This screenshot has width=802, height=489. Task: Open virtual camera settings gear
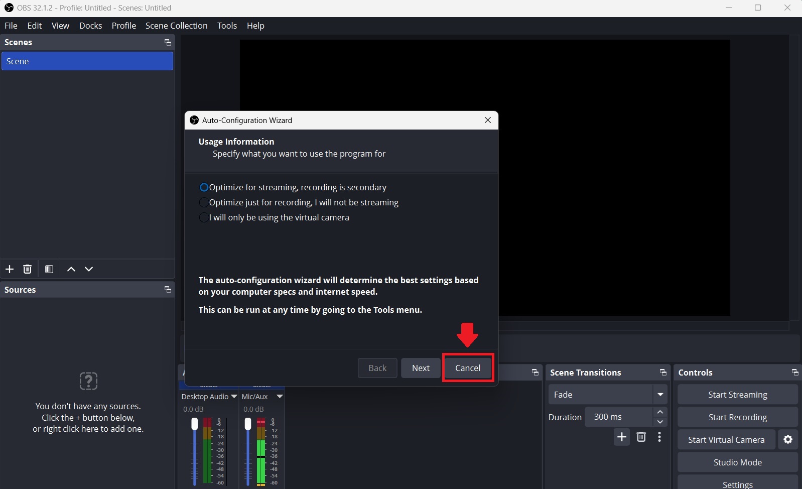tap(788, 440)
